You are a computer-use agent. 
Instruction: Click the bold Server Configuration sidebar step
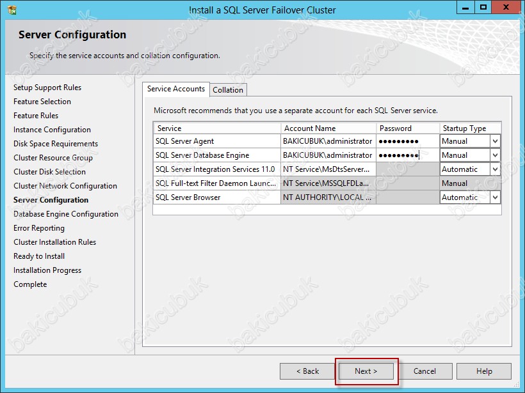(51, 200)
